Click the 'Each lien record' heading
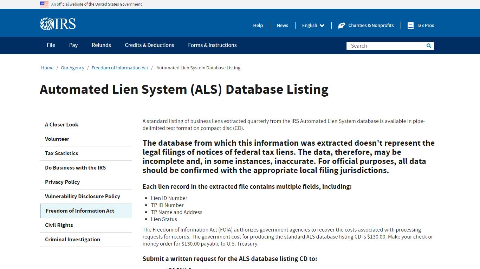480x269 pixels. 247,187
